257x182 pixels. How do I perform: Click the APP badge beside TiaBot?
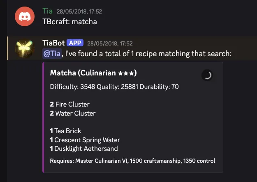[75, 43]
